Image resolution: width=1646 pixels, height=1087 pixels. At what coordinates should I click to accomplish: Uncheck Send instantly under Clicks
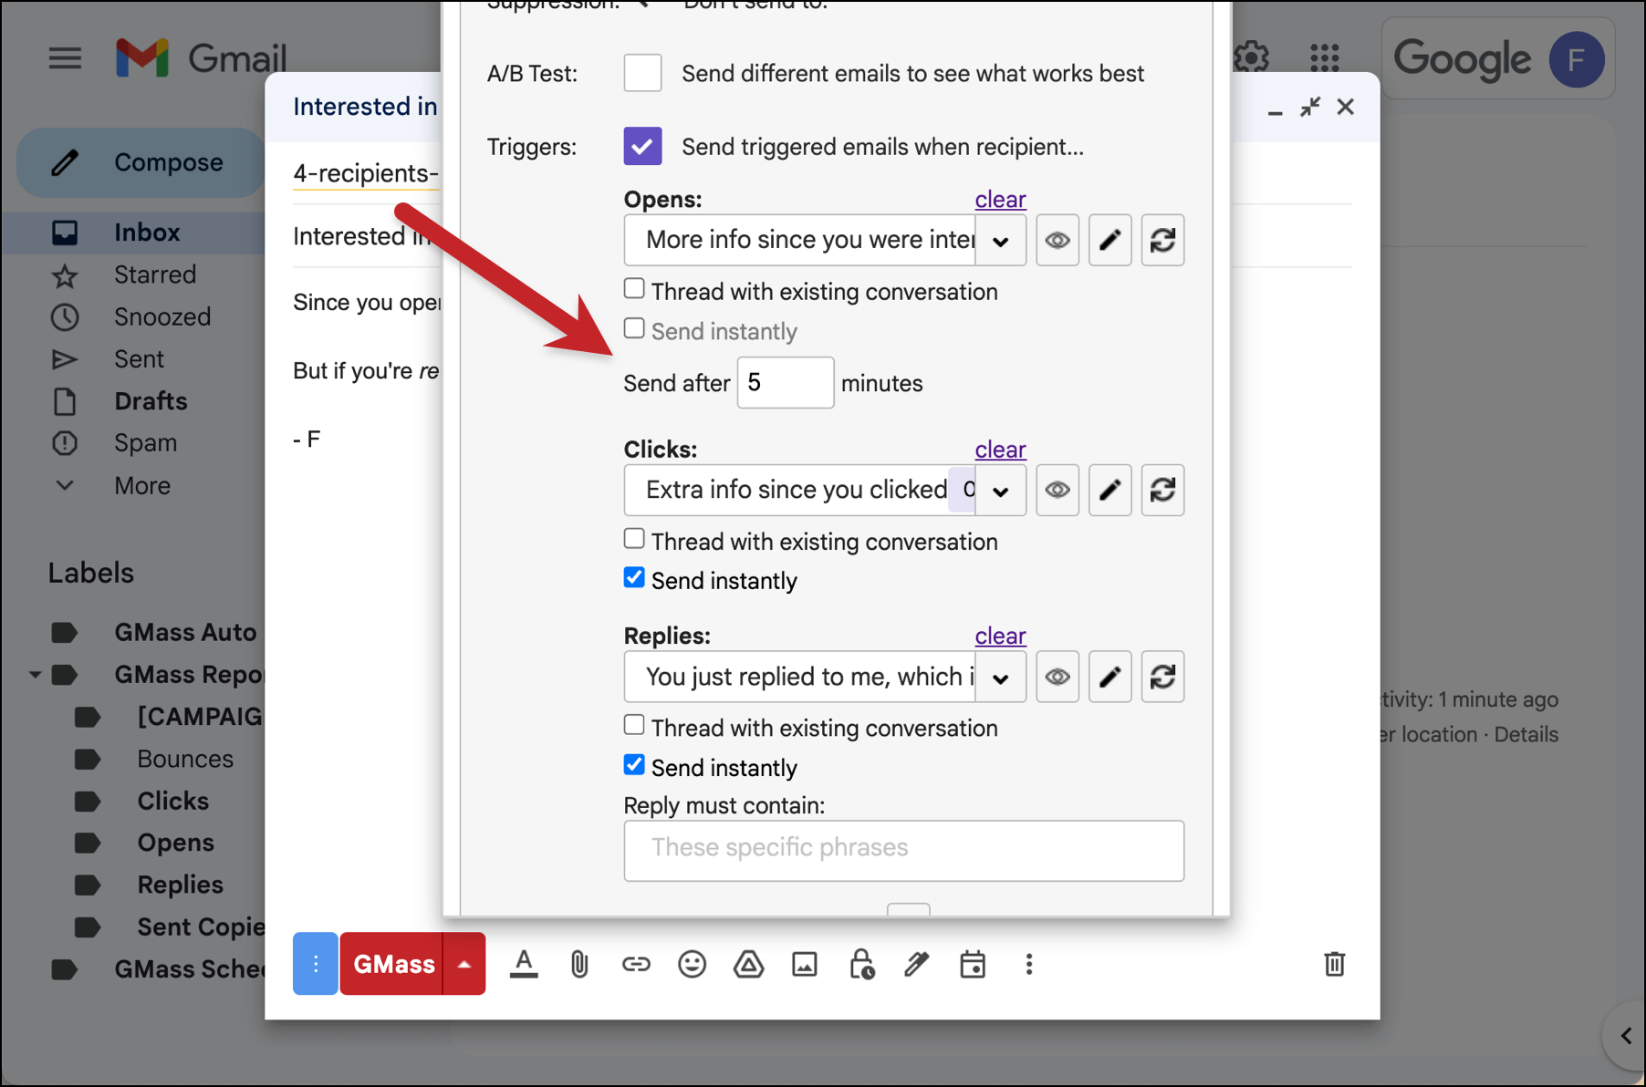tap(634, 578)
